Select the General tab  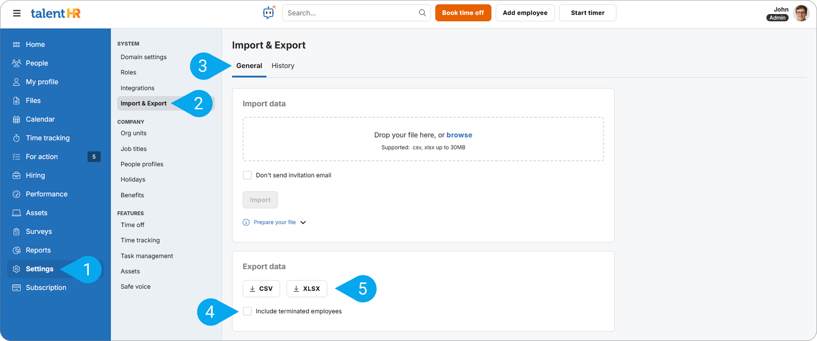click(249, 66)
